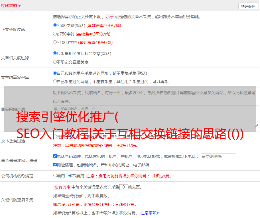This screenshot has width=260, height=218.
Task: Focus the 禁止采集的域名 textarea
Action: 156,116
